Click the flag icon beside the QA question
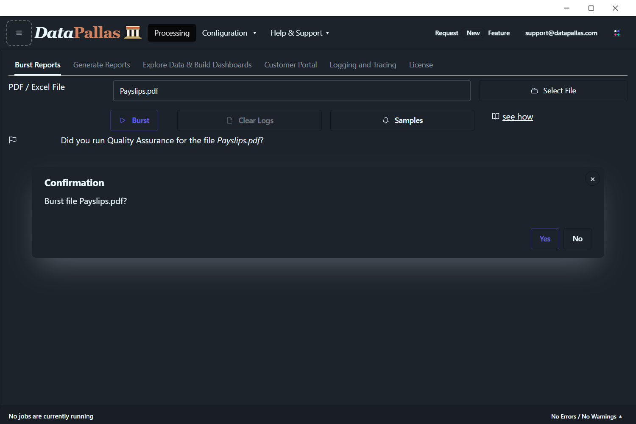636x424 pixels. (x=13, y=140)
